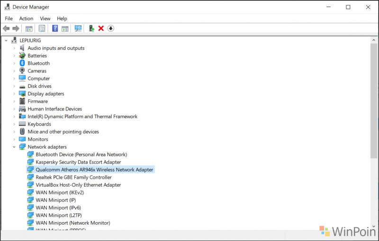Image resolution: width=379 pixels, height=241 pixels.
Task: Click the red X Uninstall device icon
Action: 101,28
